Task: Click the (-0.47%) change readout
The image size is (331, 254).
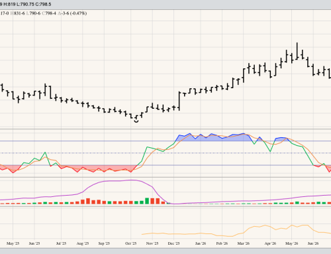Action: (x=78, y=13)
